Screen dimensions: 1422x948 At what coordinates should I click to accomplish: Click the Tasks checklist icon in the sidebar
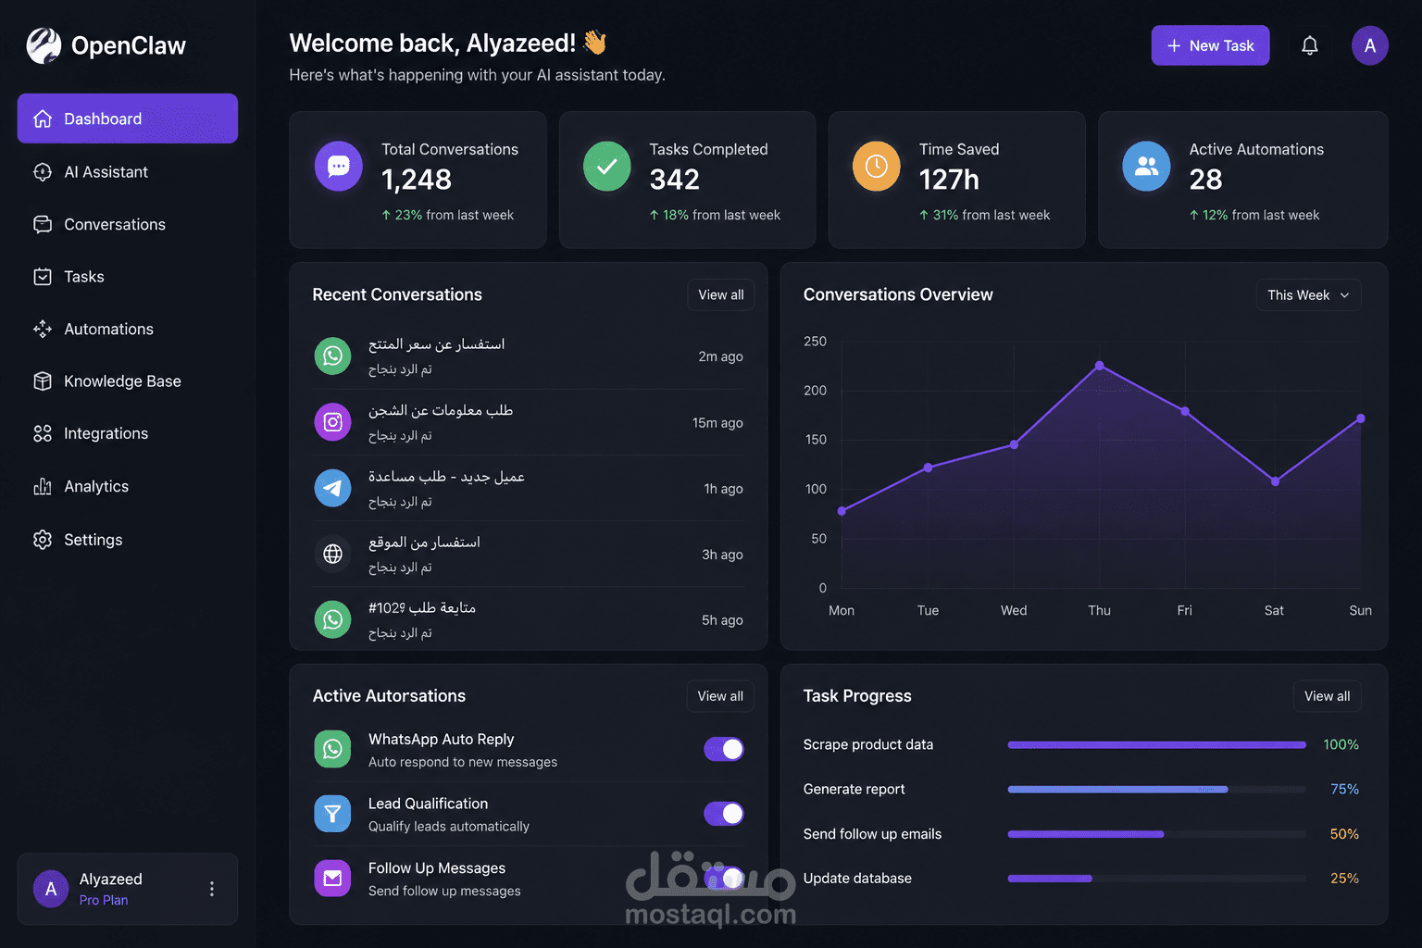click(43, 277)
